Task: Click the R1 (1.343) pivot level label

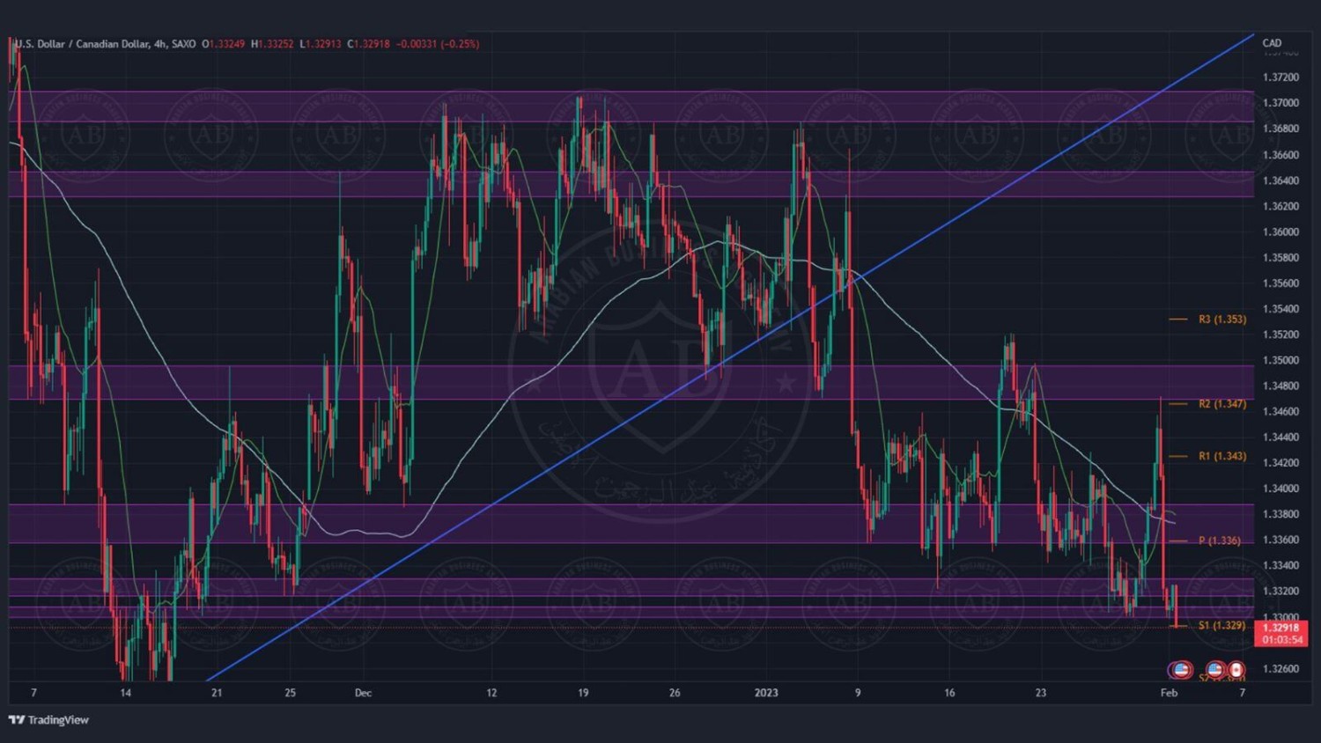Action: pyautogui.click(x=1221, y=456)
